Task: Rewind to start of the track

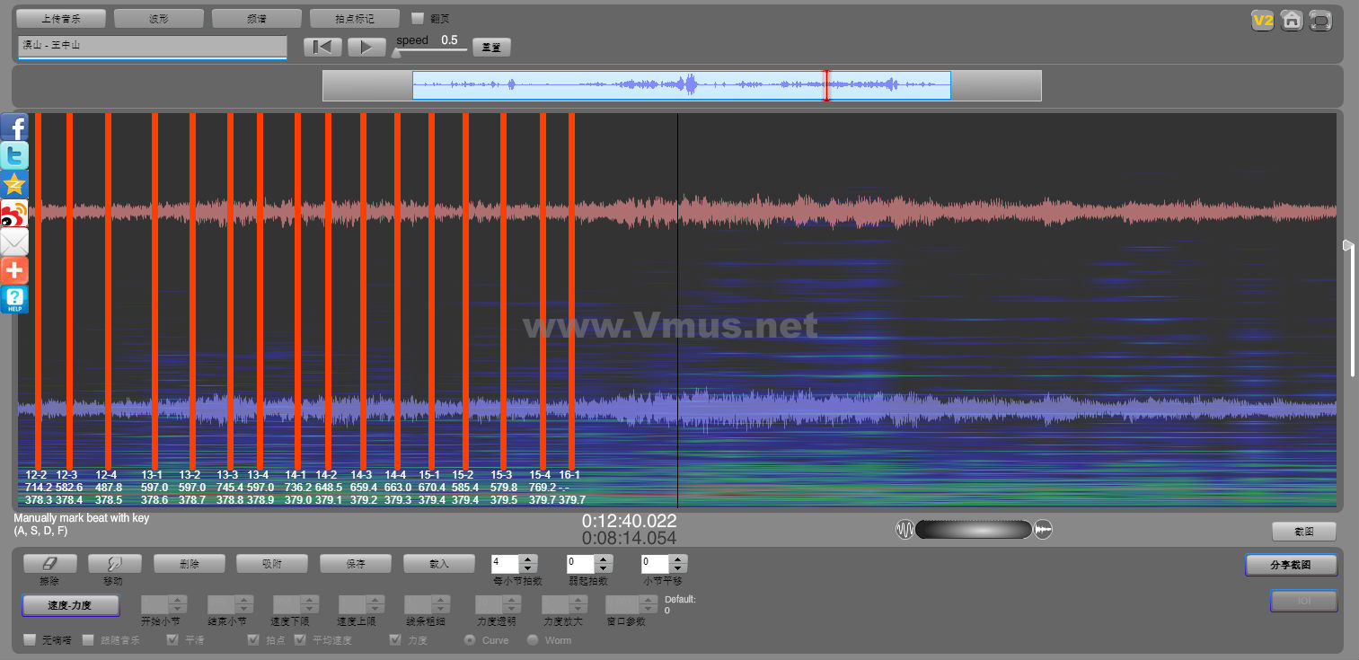Action: 322,47
